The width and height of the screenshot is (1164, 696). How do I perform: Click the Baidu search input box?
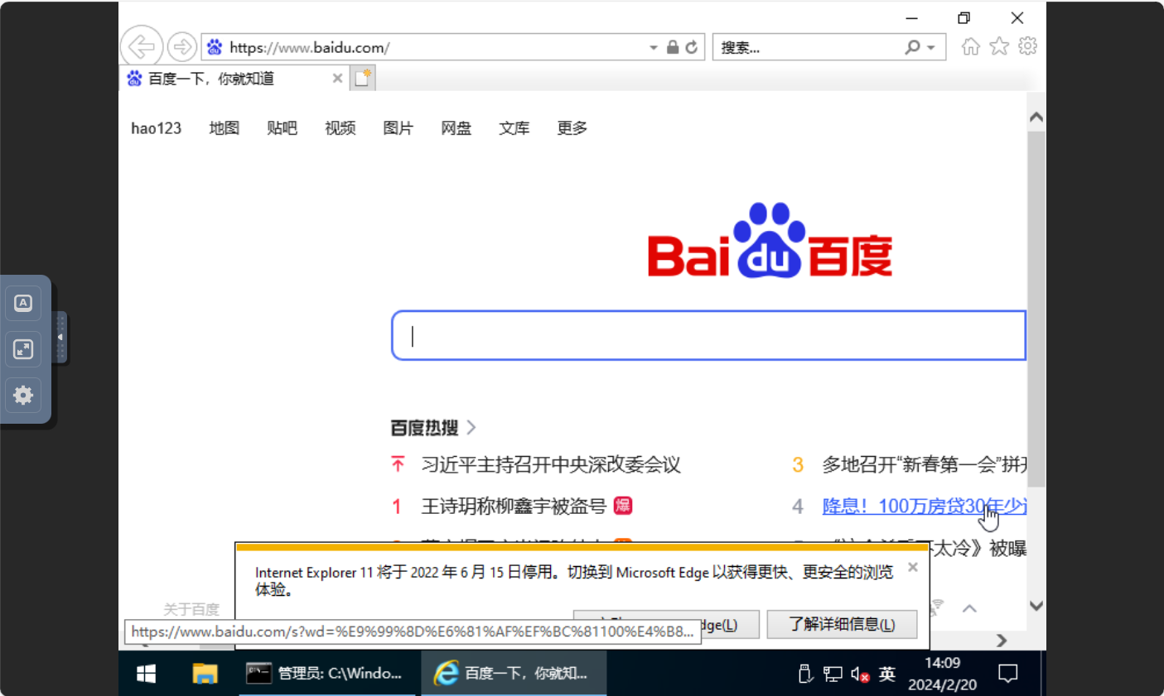(708, 335)
